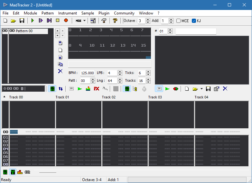Open the instrument properties icon

click(x=217, y=89)
